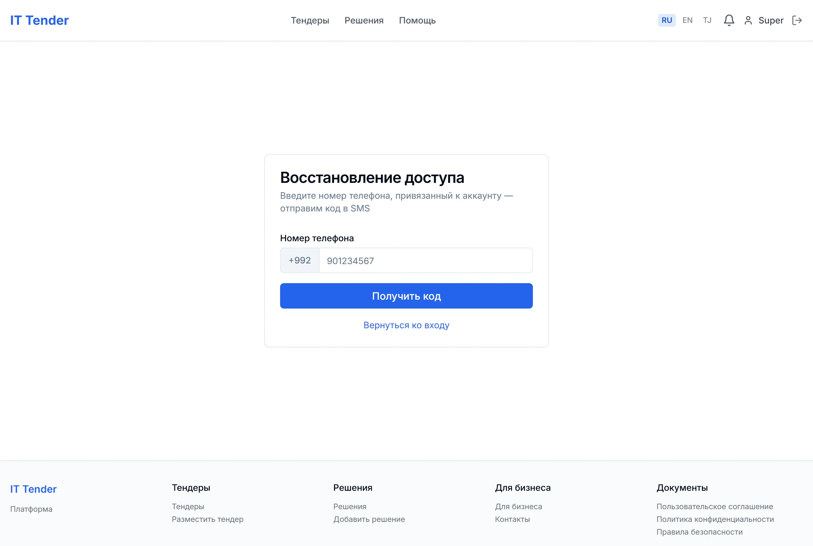Open the user profile person icon
813x546 pixels.
[748, 20]
